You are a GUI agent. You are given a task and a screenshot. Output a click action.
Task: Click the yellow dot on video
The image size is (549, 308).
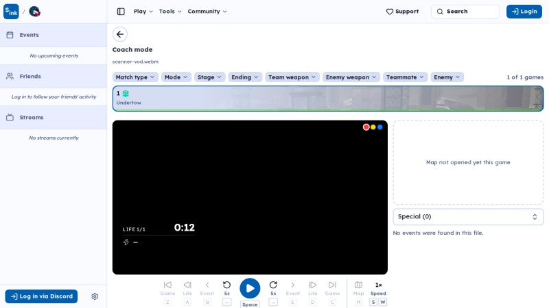pos(373,127)
